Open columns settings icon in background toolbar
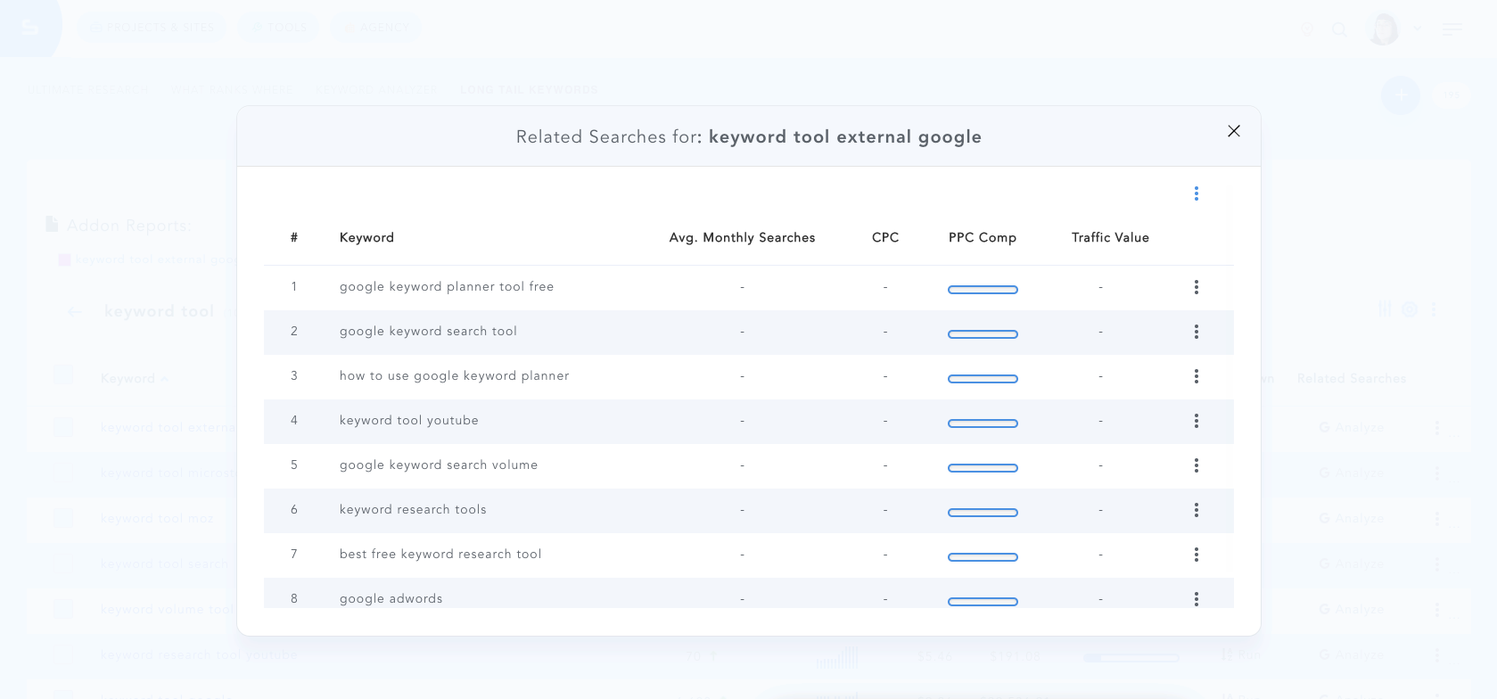This screenshot has width=1497, height=699. point(1385,308)
